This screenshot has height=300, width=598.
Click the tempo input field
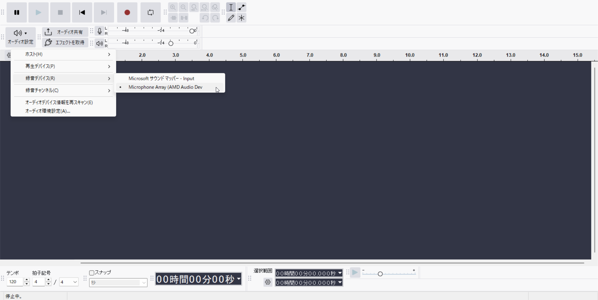tap(15, 282)
